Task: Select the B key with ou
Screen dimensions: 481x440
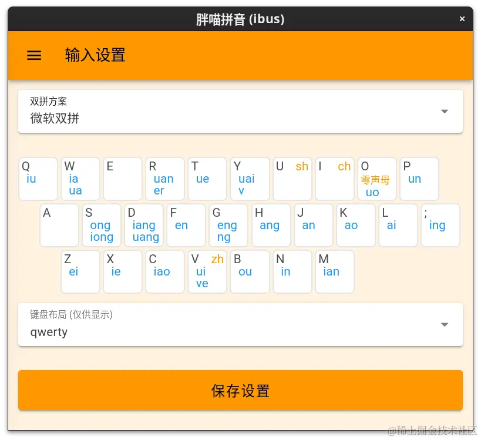Action: coord(250,271)
